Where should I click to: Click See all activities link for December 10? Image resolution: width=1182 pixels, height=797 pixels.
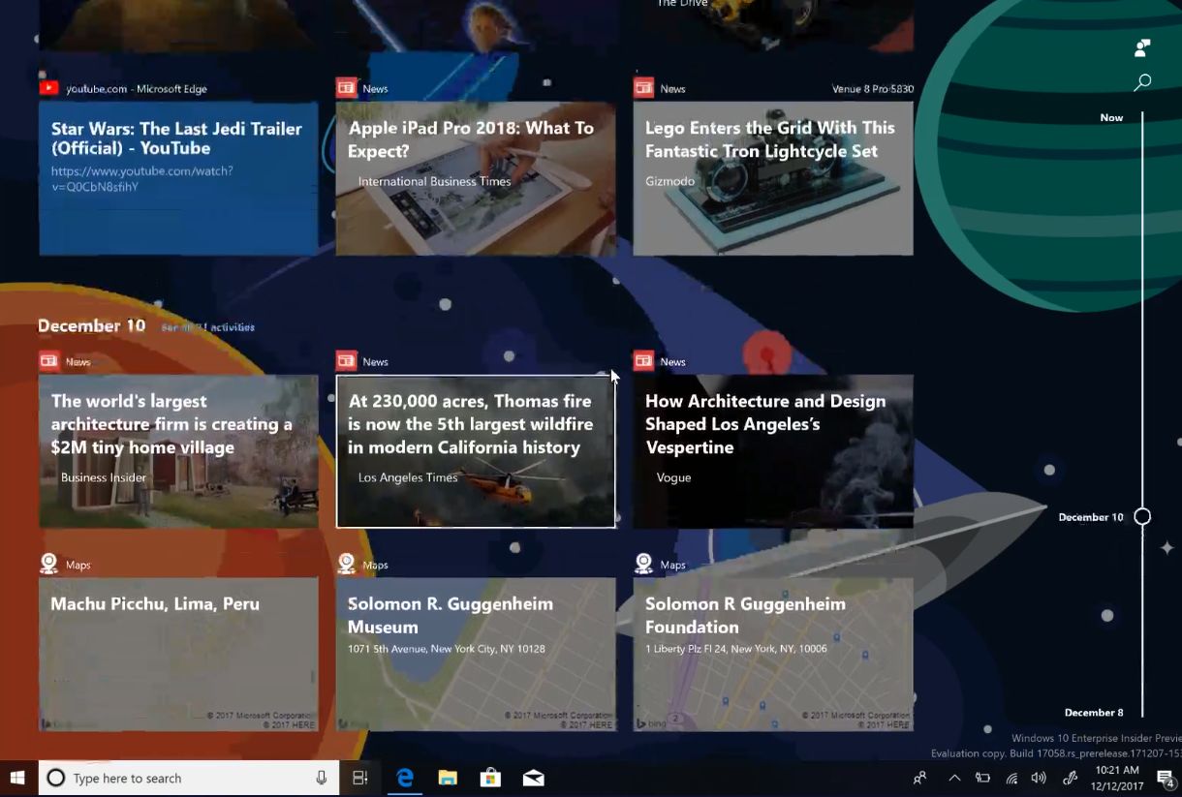point(207,327)
